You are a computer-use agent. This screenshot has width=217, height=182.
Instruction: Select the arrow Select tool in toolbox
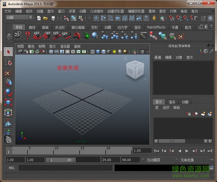[8, 52]
